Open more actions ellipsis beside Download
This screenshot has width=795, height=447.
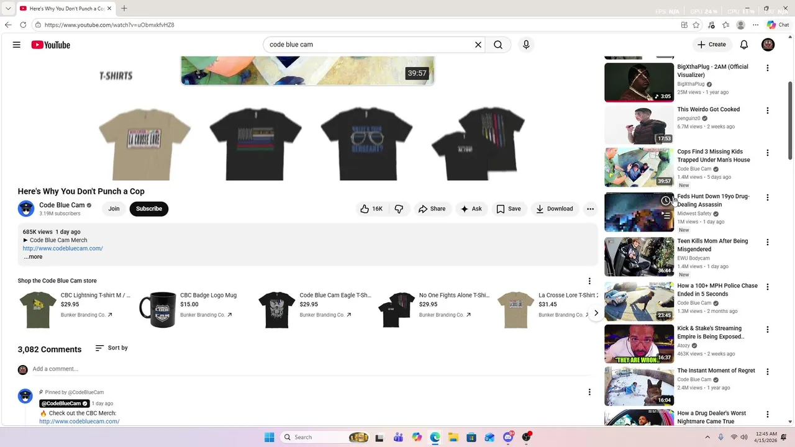[591, 209]
